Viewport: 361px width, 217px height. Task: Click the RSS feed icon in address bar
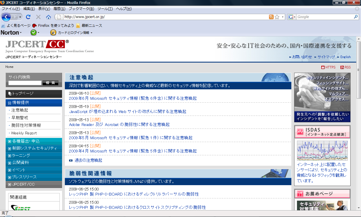click(271, 17)
